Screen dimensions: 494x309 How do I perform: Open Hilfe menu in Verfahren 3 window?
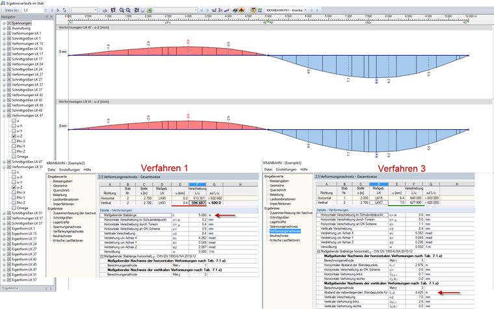[304, 169]
